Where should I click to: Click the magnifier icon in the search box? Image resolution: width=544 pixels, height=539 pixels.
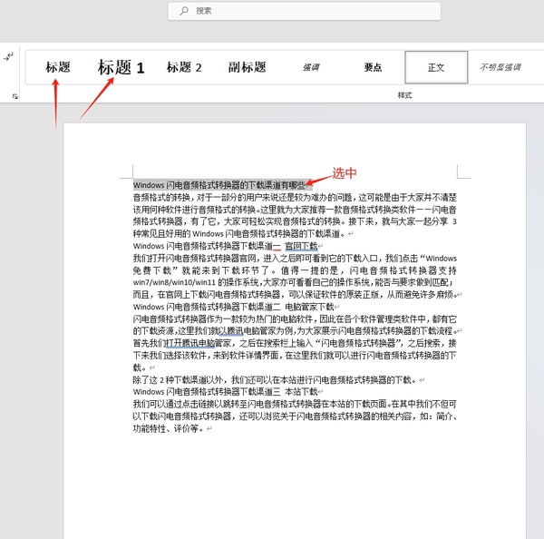(x=184, y=11)
